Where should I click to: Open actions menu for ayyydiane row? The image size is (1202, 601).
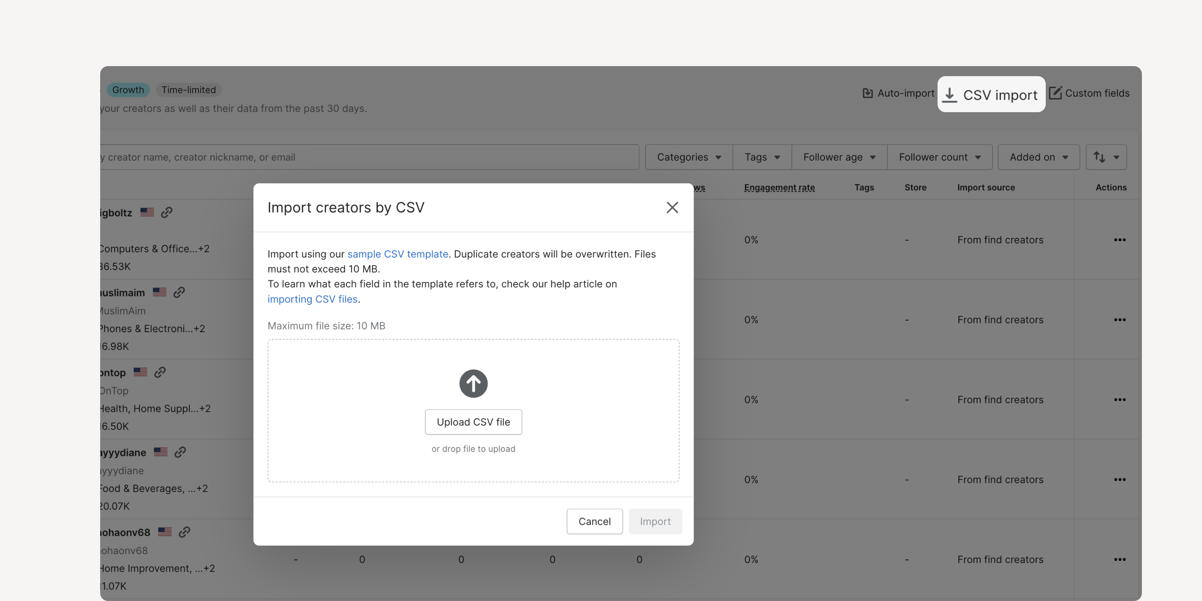1120,479
